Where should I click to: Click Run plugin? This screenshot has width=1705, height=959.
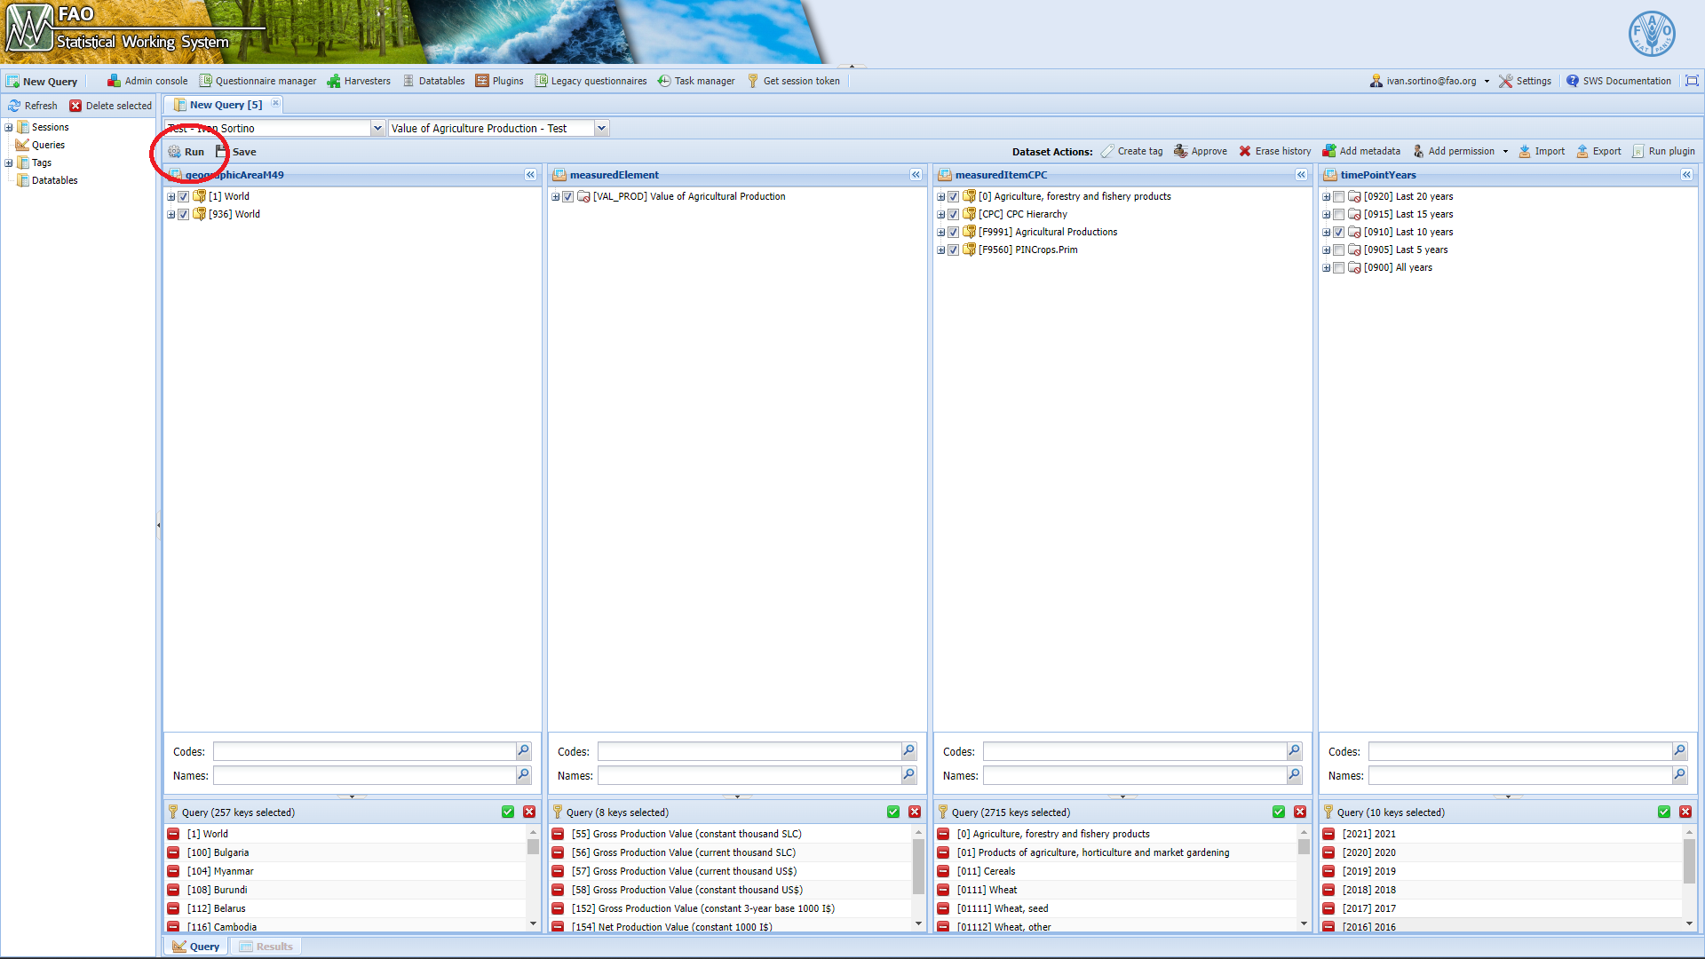[x=1663, y=152]
